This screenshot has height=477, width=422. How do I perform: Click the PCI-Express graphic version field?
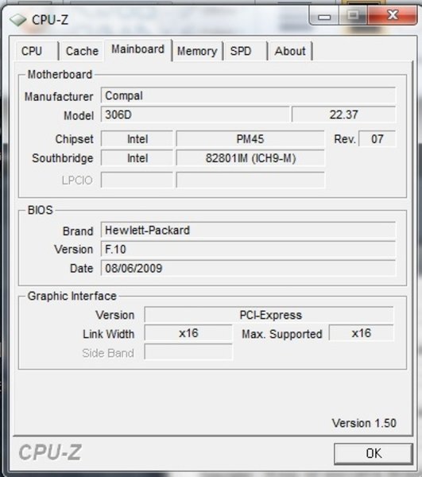tap(269, 315)
